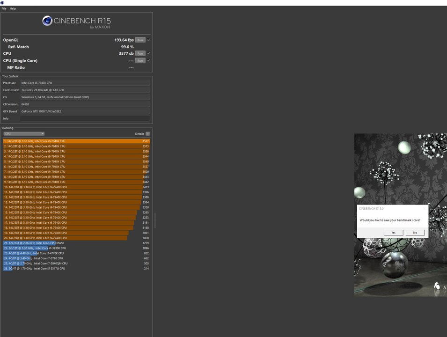Click the OpenGL score 193.64 fps
447x337 pixels.
(124, 40)
